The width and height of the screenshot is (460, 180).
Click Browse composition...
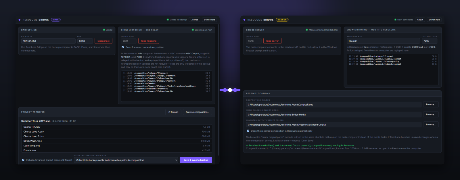198,112
